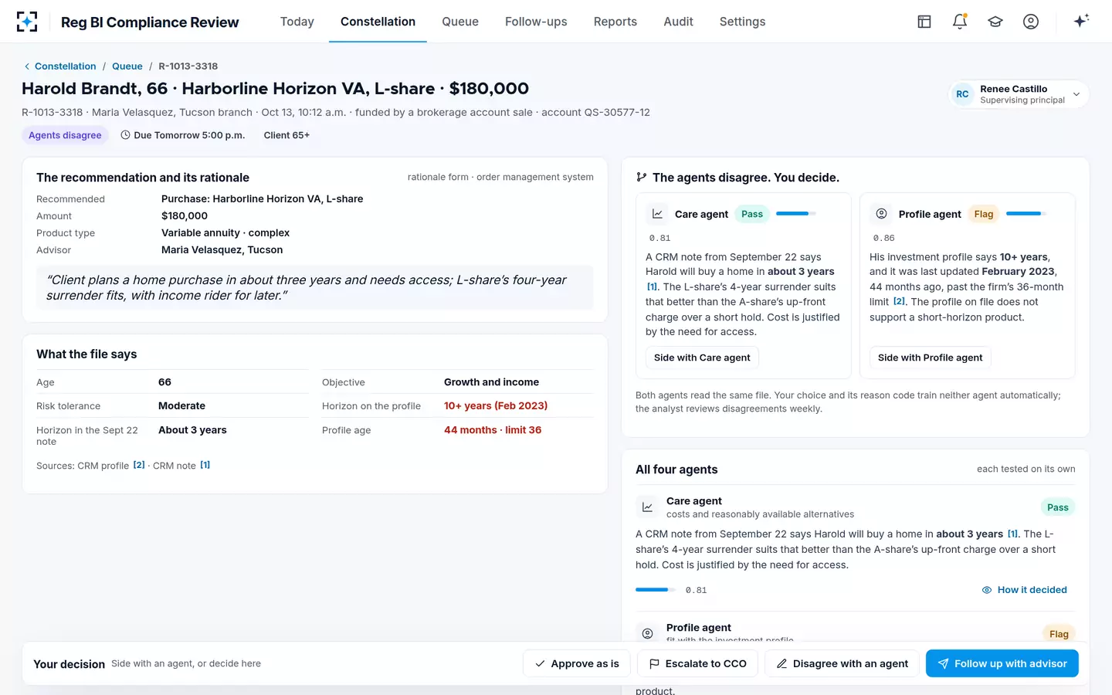Go to the Audit tab
Viewport: 1112px width, 695px height.
[x=679, y=22]
